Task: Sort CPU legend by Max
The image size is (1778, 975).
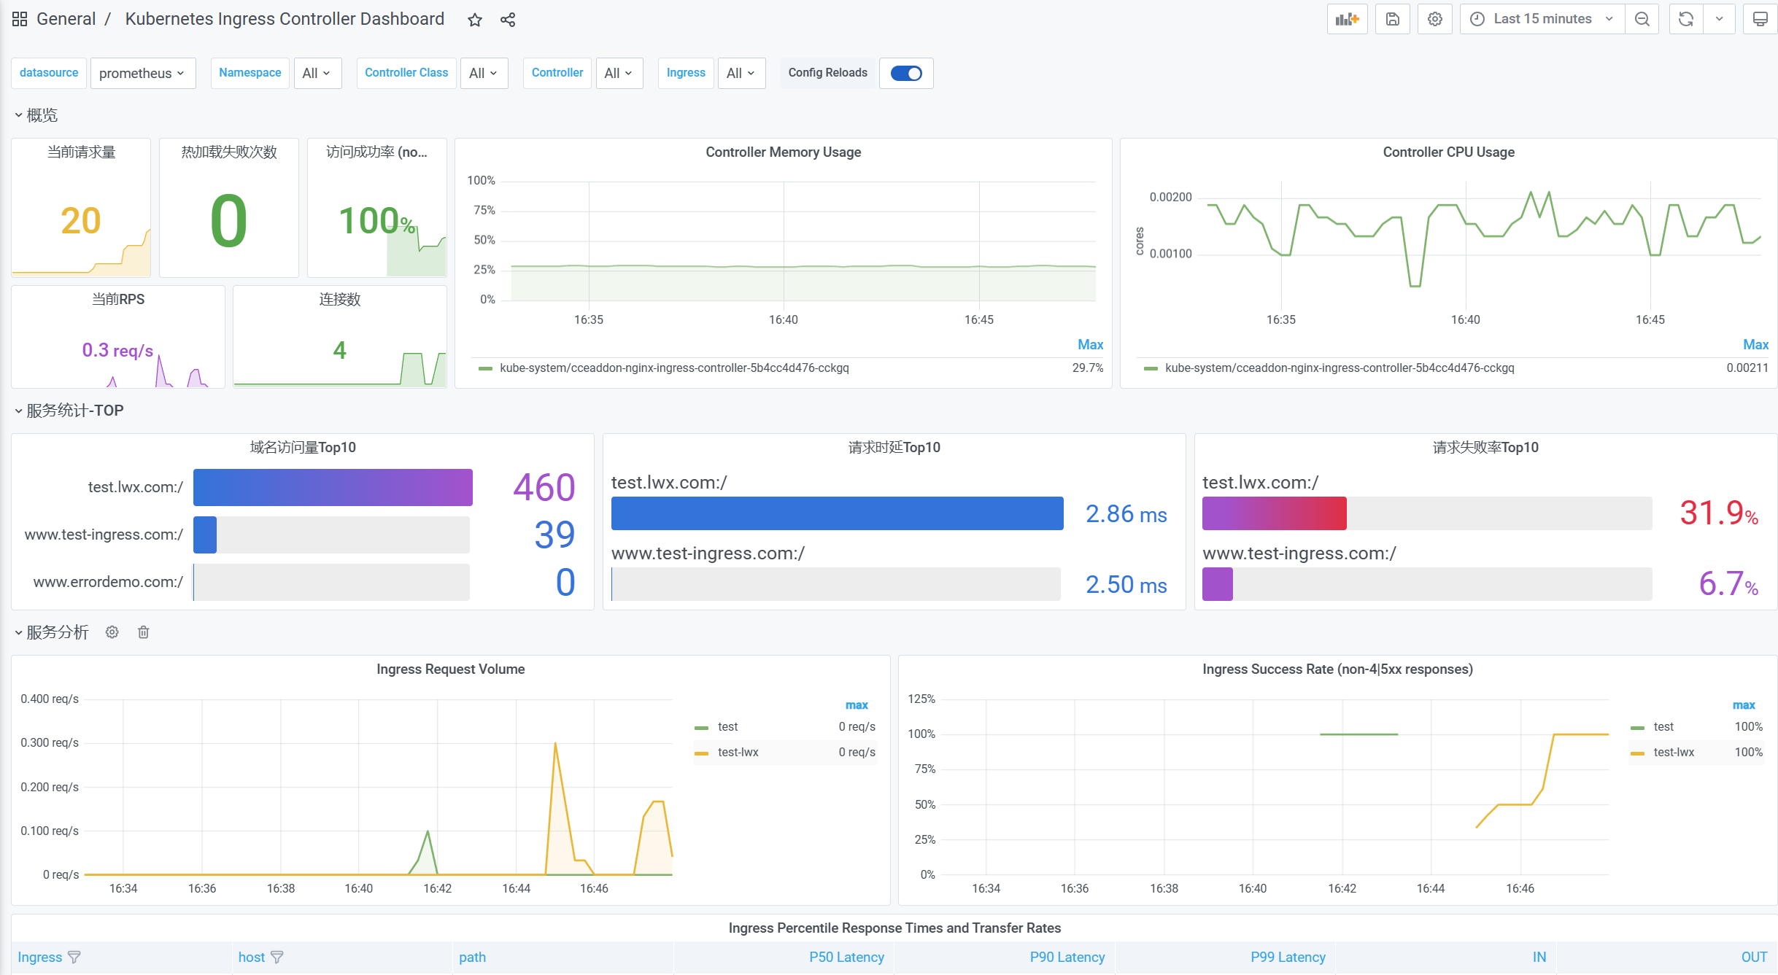Action: pyautogui.click(x=1755, y=344)
